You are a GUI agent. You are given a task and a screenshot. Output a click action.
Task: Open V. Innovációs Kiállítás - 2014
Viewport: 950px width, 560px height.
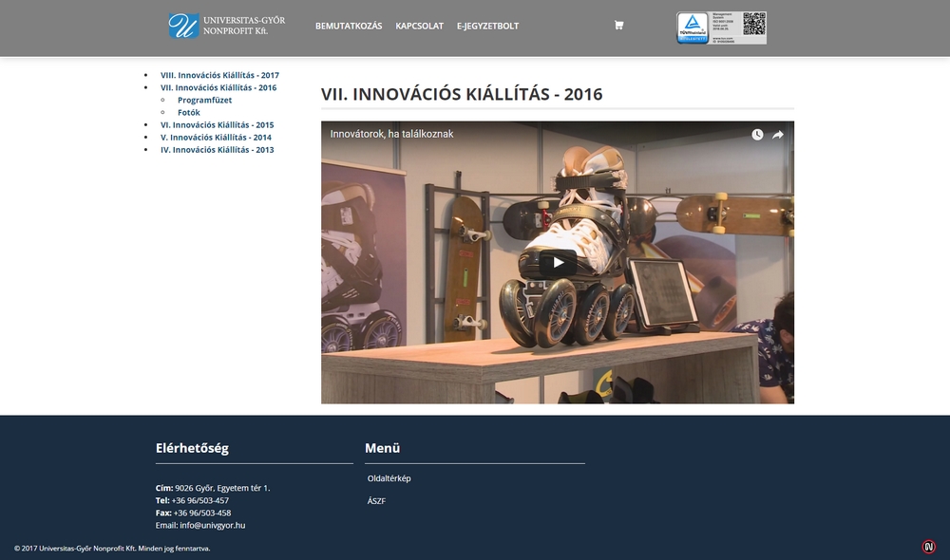point(215,137)
